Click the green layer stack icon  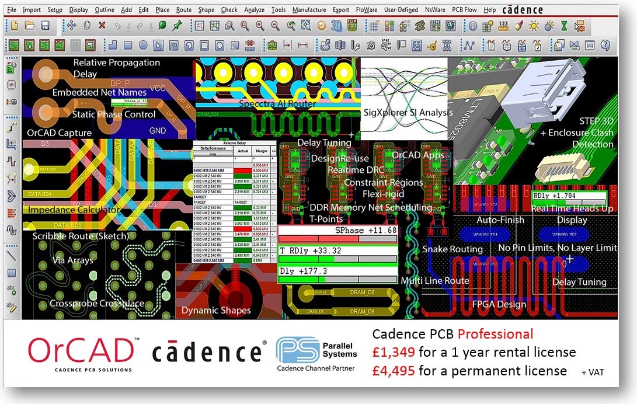[x=420, y=26]
